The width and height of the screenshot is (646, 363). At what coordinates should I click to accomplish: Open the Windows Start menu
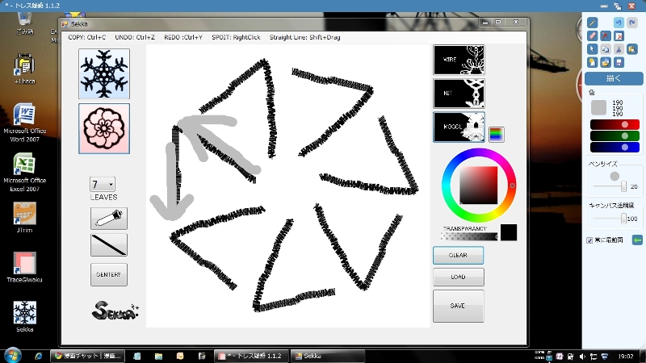click(x=12, y=356)
